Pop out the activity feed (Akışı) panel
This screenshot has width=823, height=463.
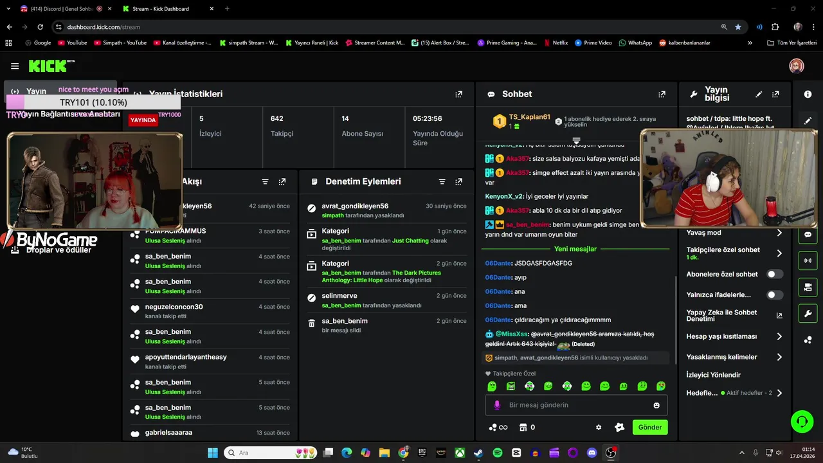click(282, 182)
